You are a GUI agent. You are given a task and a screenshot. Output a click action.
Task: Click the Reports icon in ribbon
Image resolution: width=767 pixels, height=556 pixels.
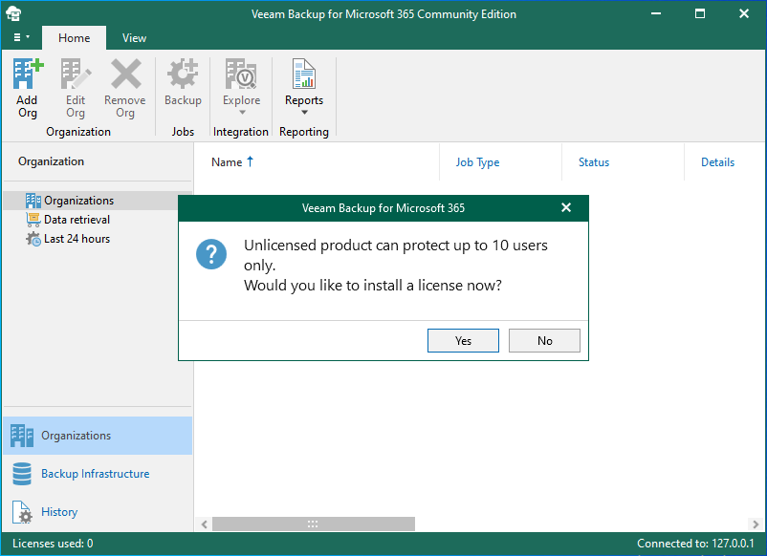click(x=304, y=74)
